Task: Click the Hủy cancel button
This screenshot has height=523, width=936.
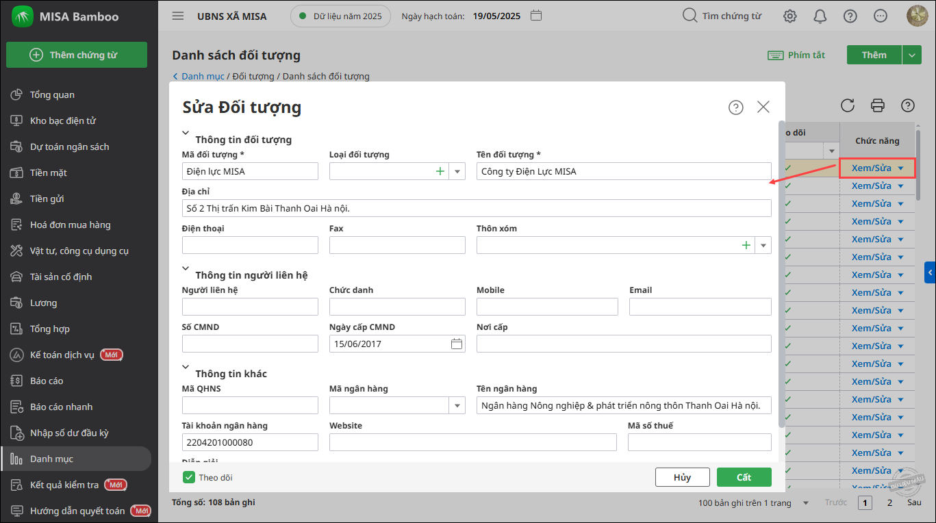Action: click(682, 477)
